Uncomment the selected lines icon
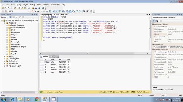183x102 pixels. tap(80, 11)
